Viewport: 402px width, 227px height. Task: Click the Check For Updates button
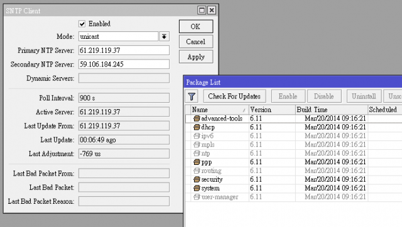click(x=234, y=96)
